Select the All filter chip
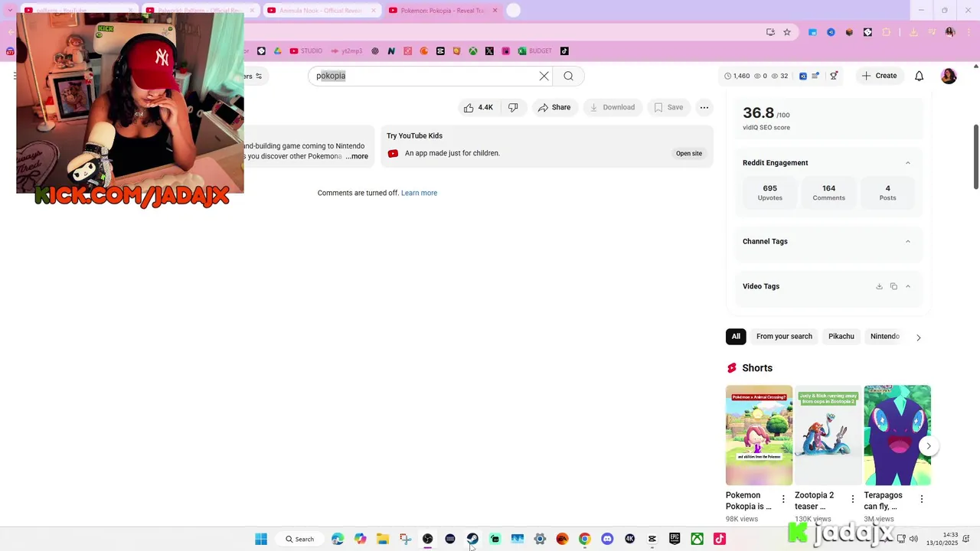The image size is (980, 551). (x=736, y=337)
